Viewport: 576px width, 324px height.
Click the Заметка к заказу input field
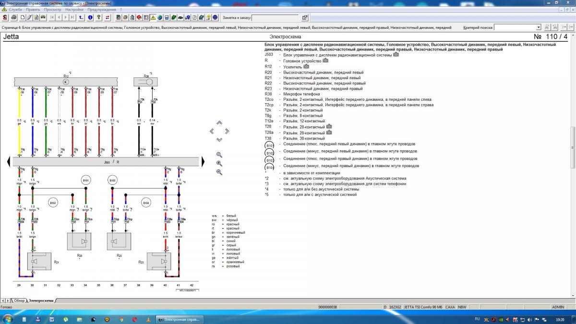click(x=275, y=18)
